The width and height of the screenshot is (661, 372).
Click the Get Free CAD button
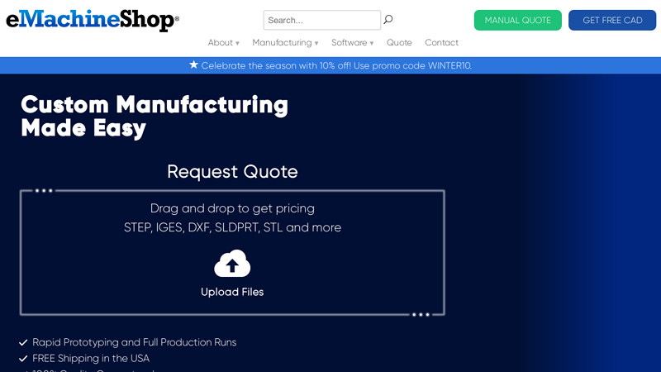pyautogui.click(x=612, y=20)
